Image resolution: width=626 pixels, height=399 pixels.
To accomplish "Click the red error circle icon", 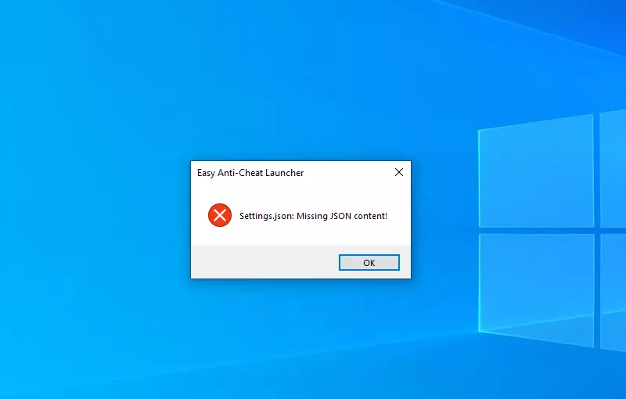I will click(220, 215).
